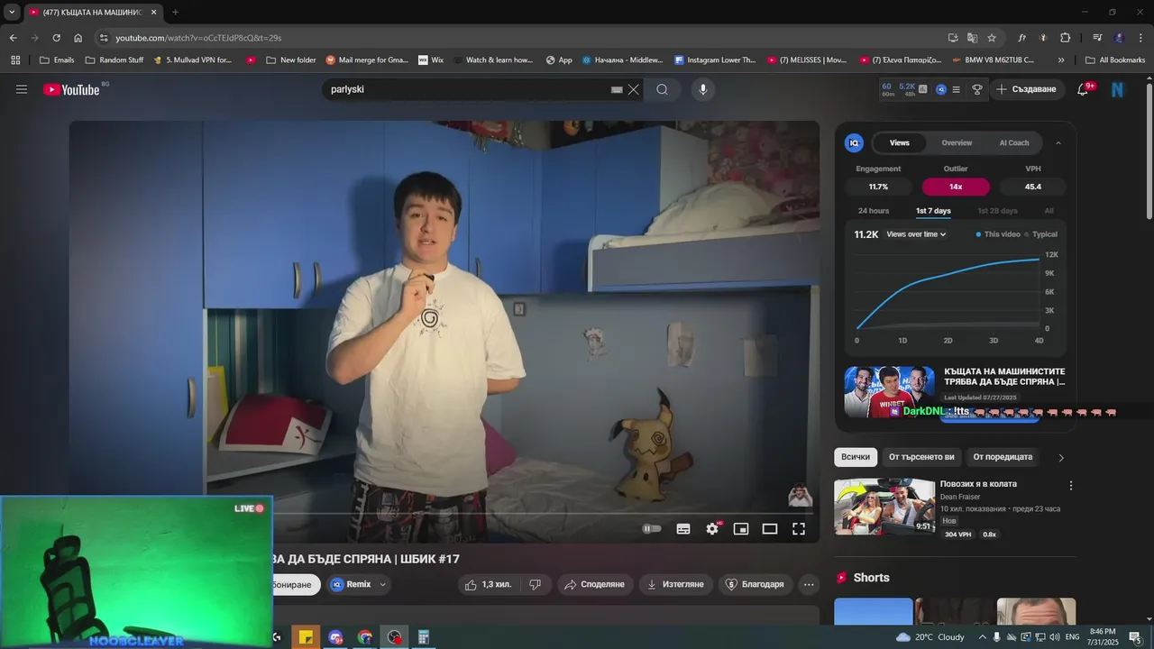Click the Благодаря thanks button
The height and width of the screenshot is (649, 1154).
tap(756, 584)
